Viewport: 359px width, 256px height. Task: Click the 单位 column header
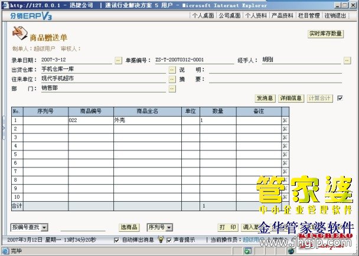tap(191, 111)
